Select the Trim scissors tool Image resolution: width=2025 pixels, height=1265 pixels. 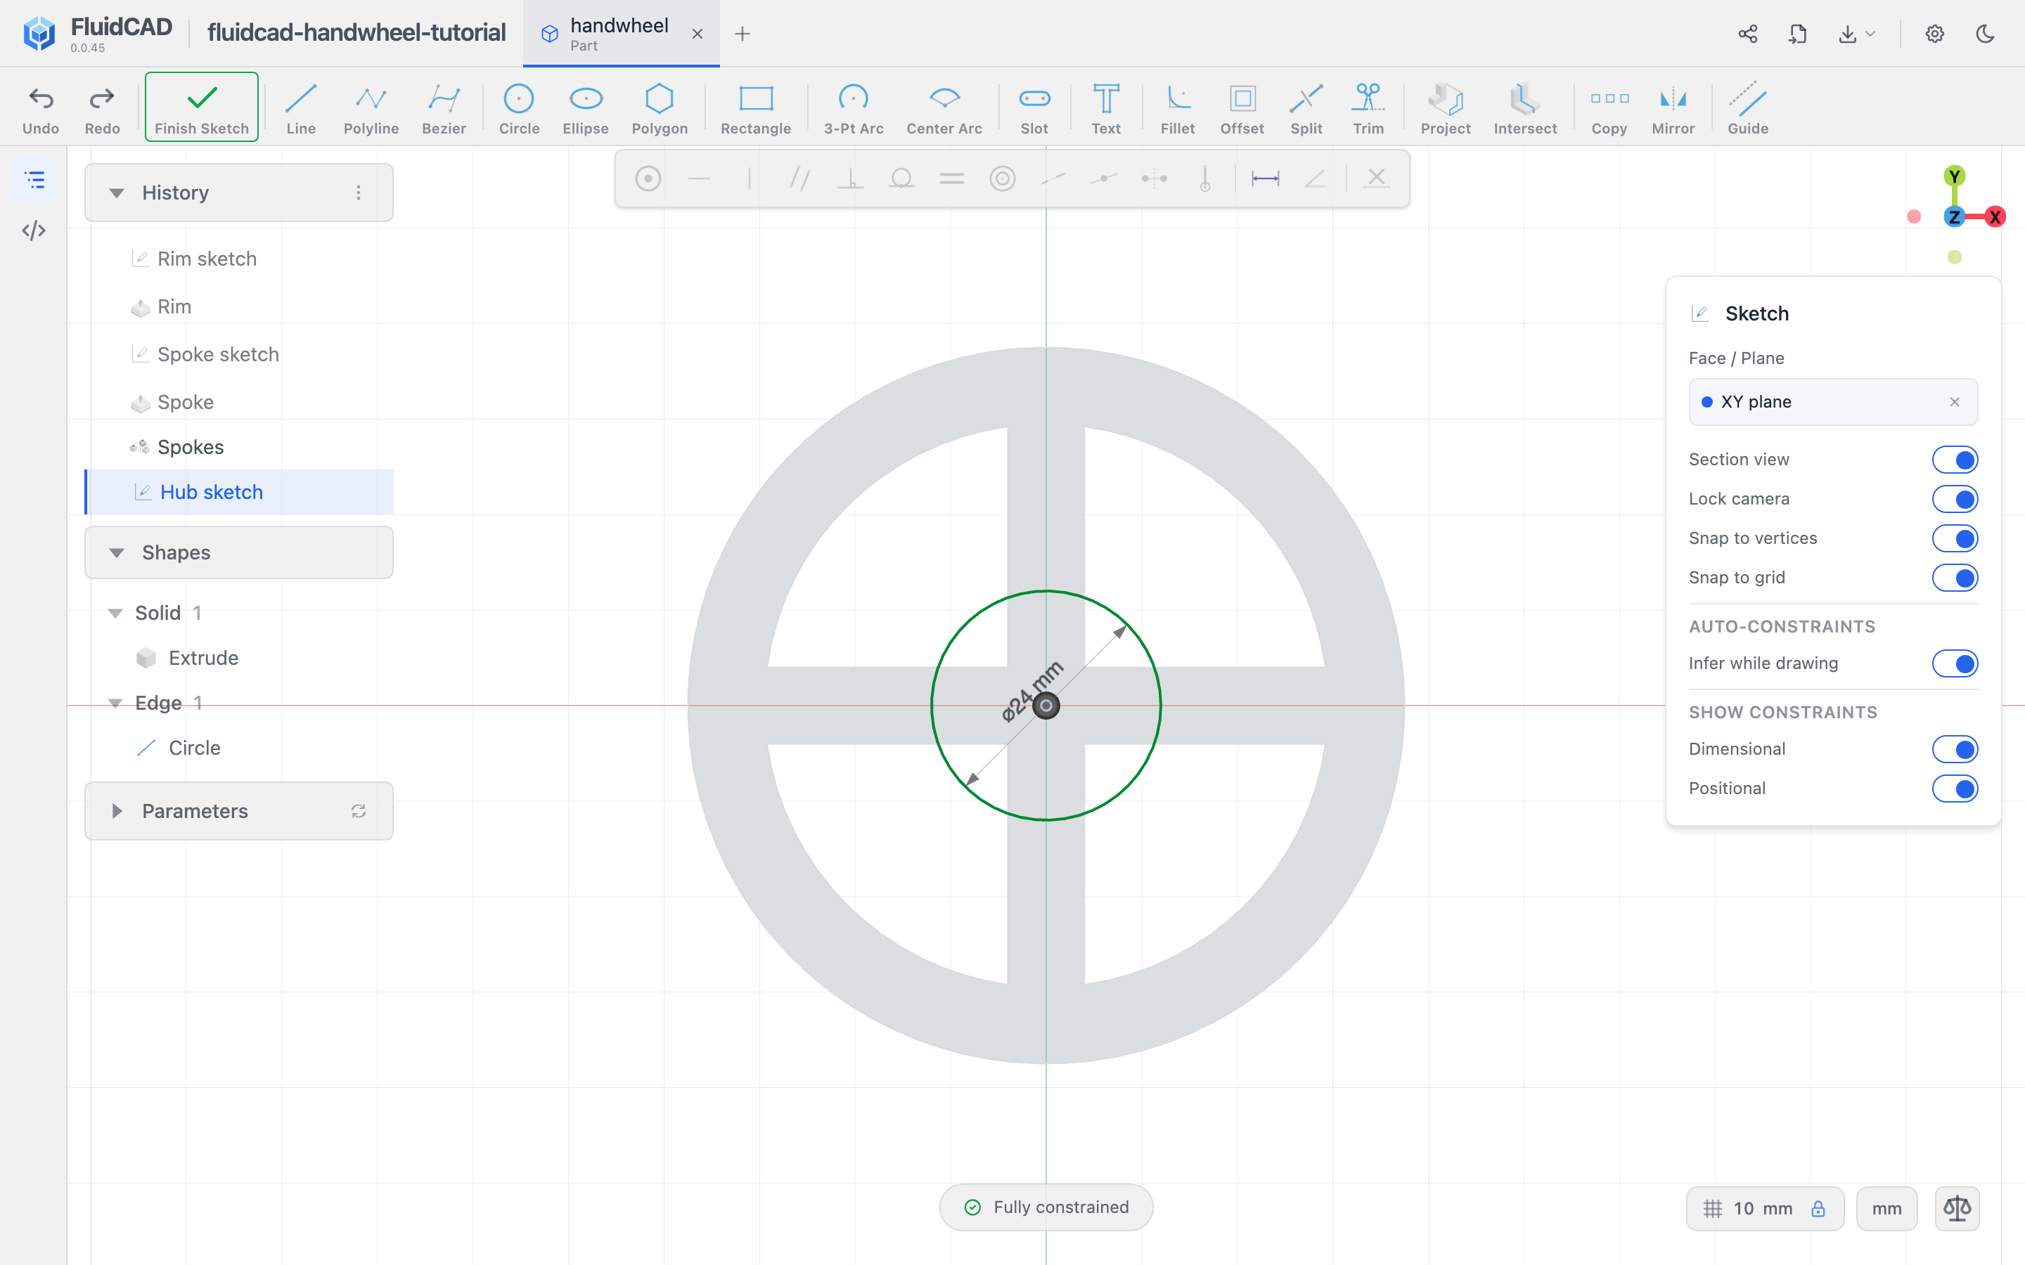[x=1368, y=108]
